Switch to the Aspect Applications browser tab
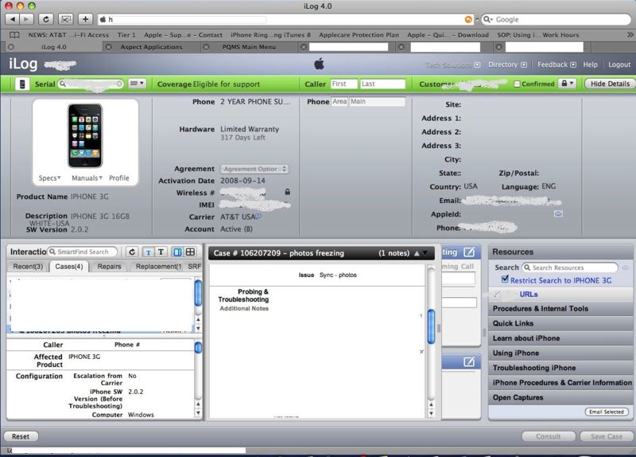 [x=151, y=47]
